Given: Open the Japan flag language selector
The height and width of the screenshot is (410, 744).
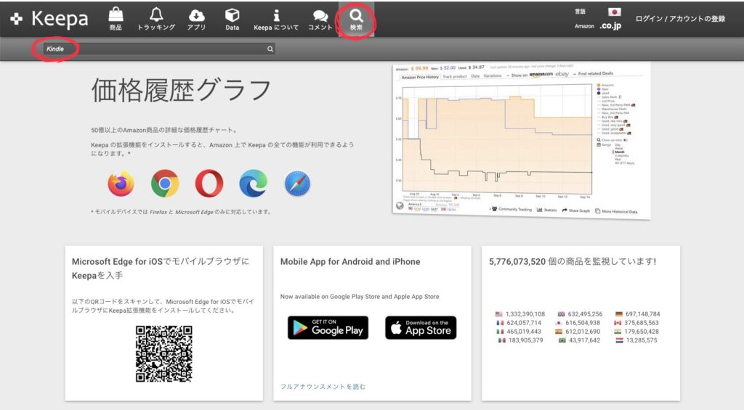Looking at the screenshot, I should [615, 12].
